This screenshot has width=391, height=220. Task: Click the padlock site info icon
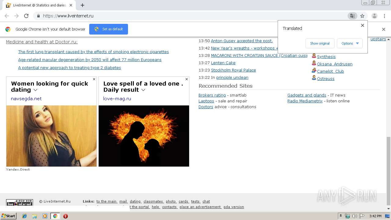(38, 16)
